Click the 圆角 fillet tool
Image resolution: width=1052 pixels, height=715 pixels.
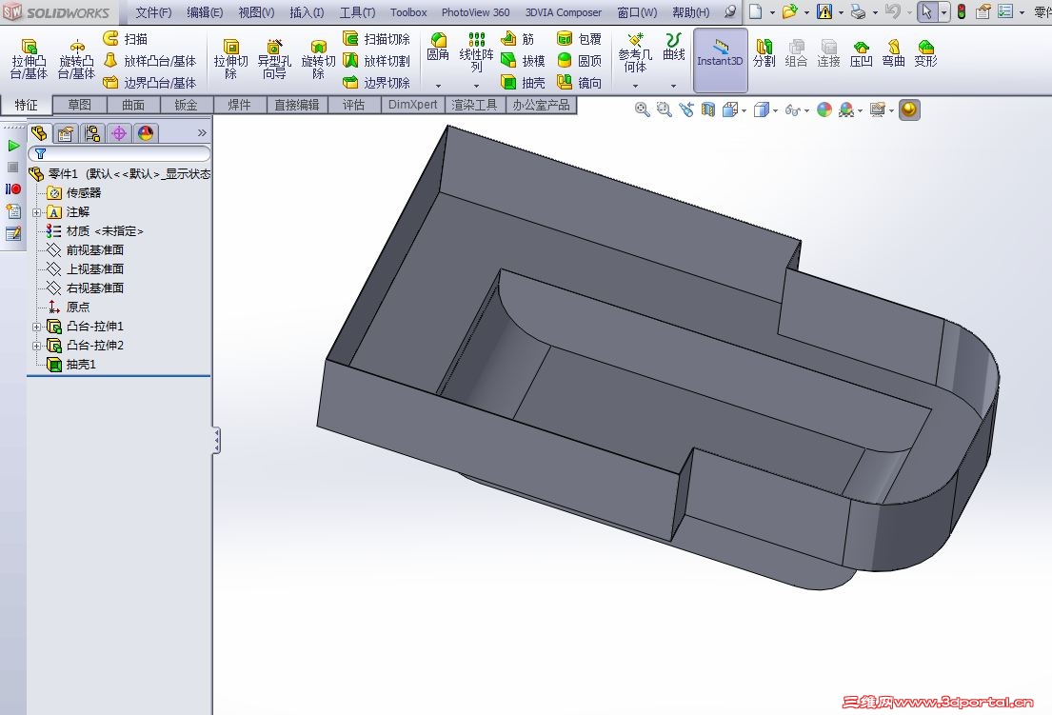tap(438, 47)
